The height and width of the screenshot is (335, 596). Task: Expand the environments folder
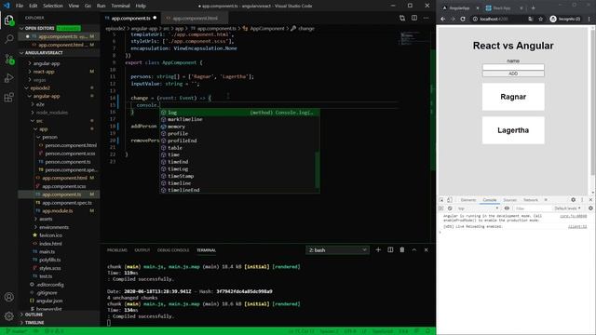pyautogui.click(x=54, y=227)
